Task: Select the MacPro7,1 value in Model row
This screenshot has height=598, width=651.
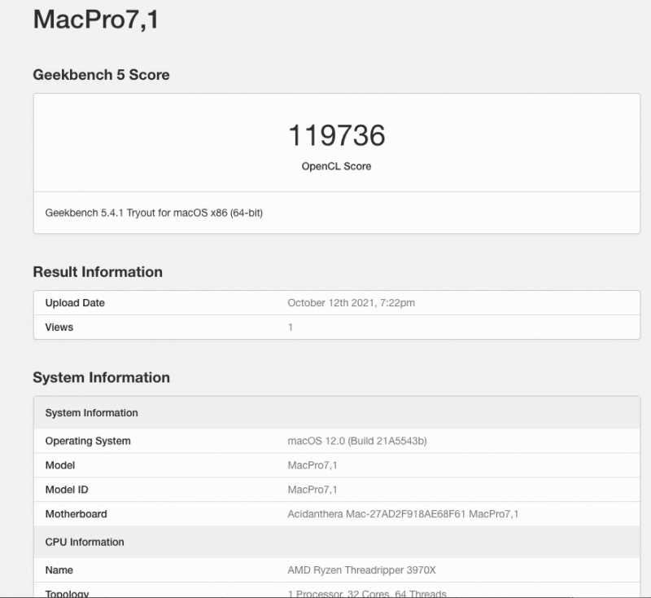Action: [x=312, y=465]
